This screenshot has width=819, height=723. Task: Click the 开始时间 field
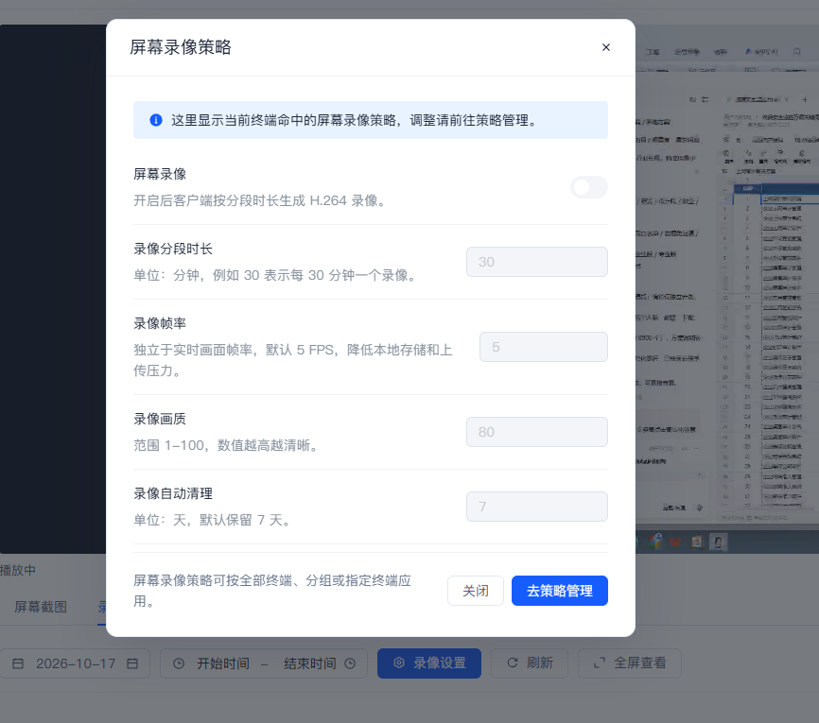223,663
